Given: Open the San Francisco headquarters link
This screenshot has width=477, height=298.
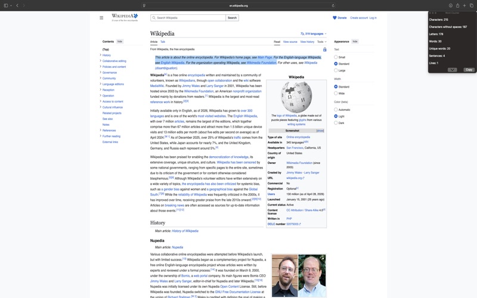Looking at the screenshot, I should point(295,148).
